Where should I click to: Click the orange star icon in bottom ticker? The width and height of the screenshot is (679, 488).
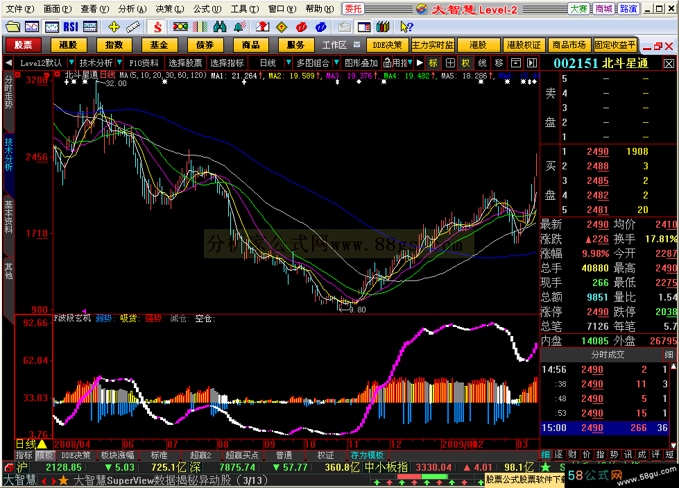[64, 480]
